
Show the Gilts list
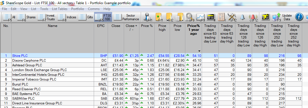point(86,17)
